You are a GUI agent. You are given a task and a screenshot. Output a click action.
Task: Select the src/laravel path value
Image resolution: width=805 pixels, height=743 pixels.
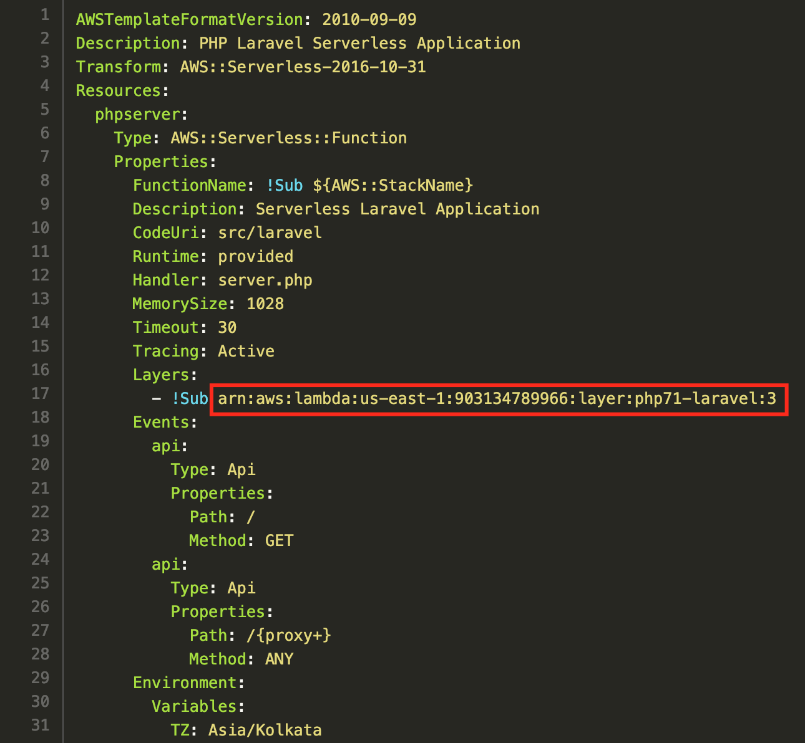[x=270, y=232]
